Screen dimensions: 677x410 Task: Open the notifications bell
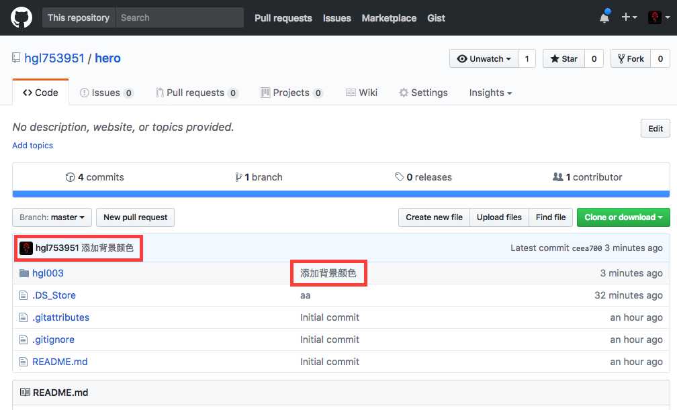pyautogui.click(x=604, y=18)
